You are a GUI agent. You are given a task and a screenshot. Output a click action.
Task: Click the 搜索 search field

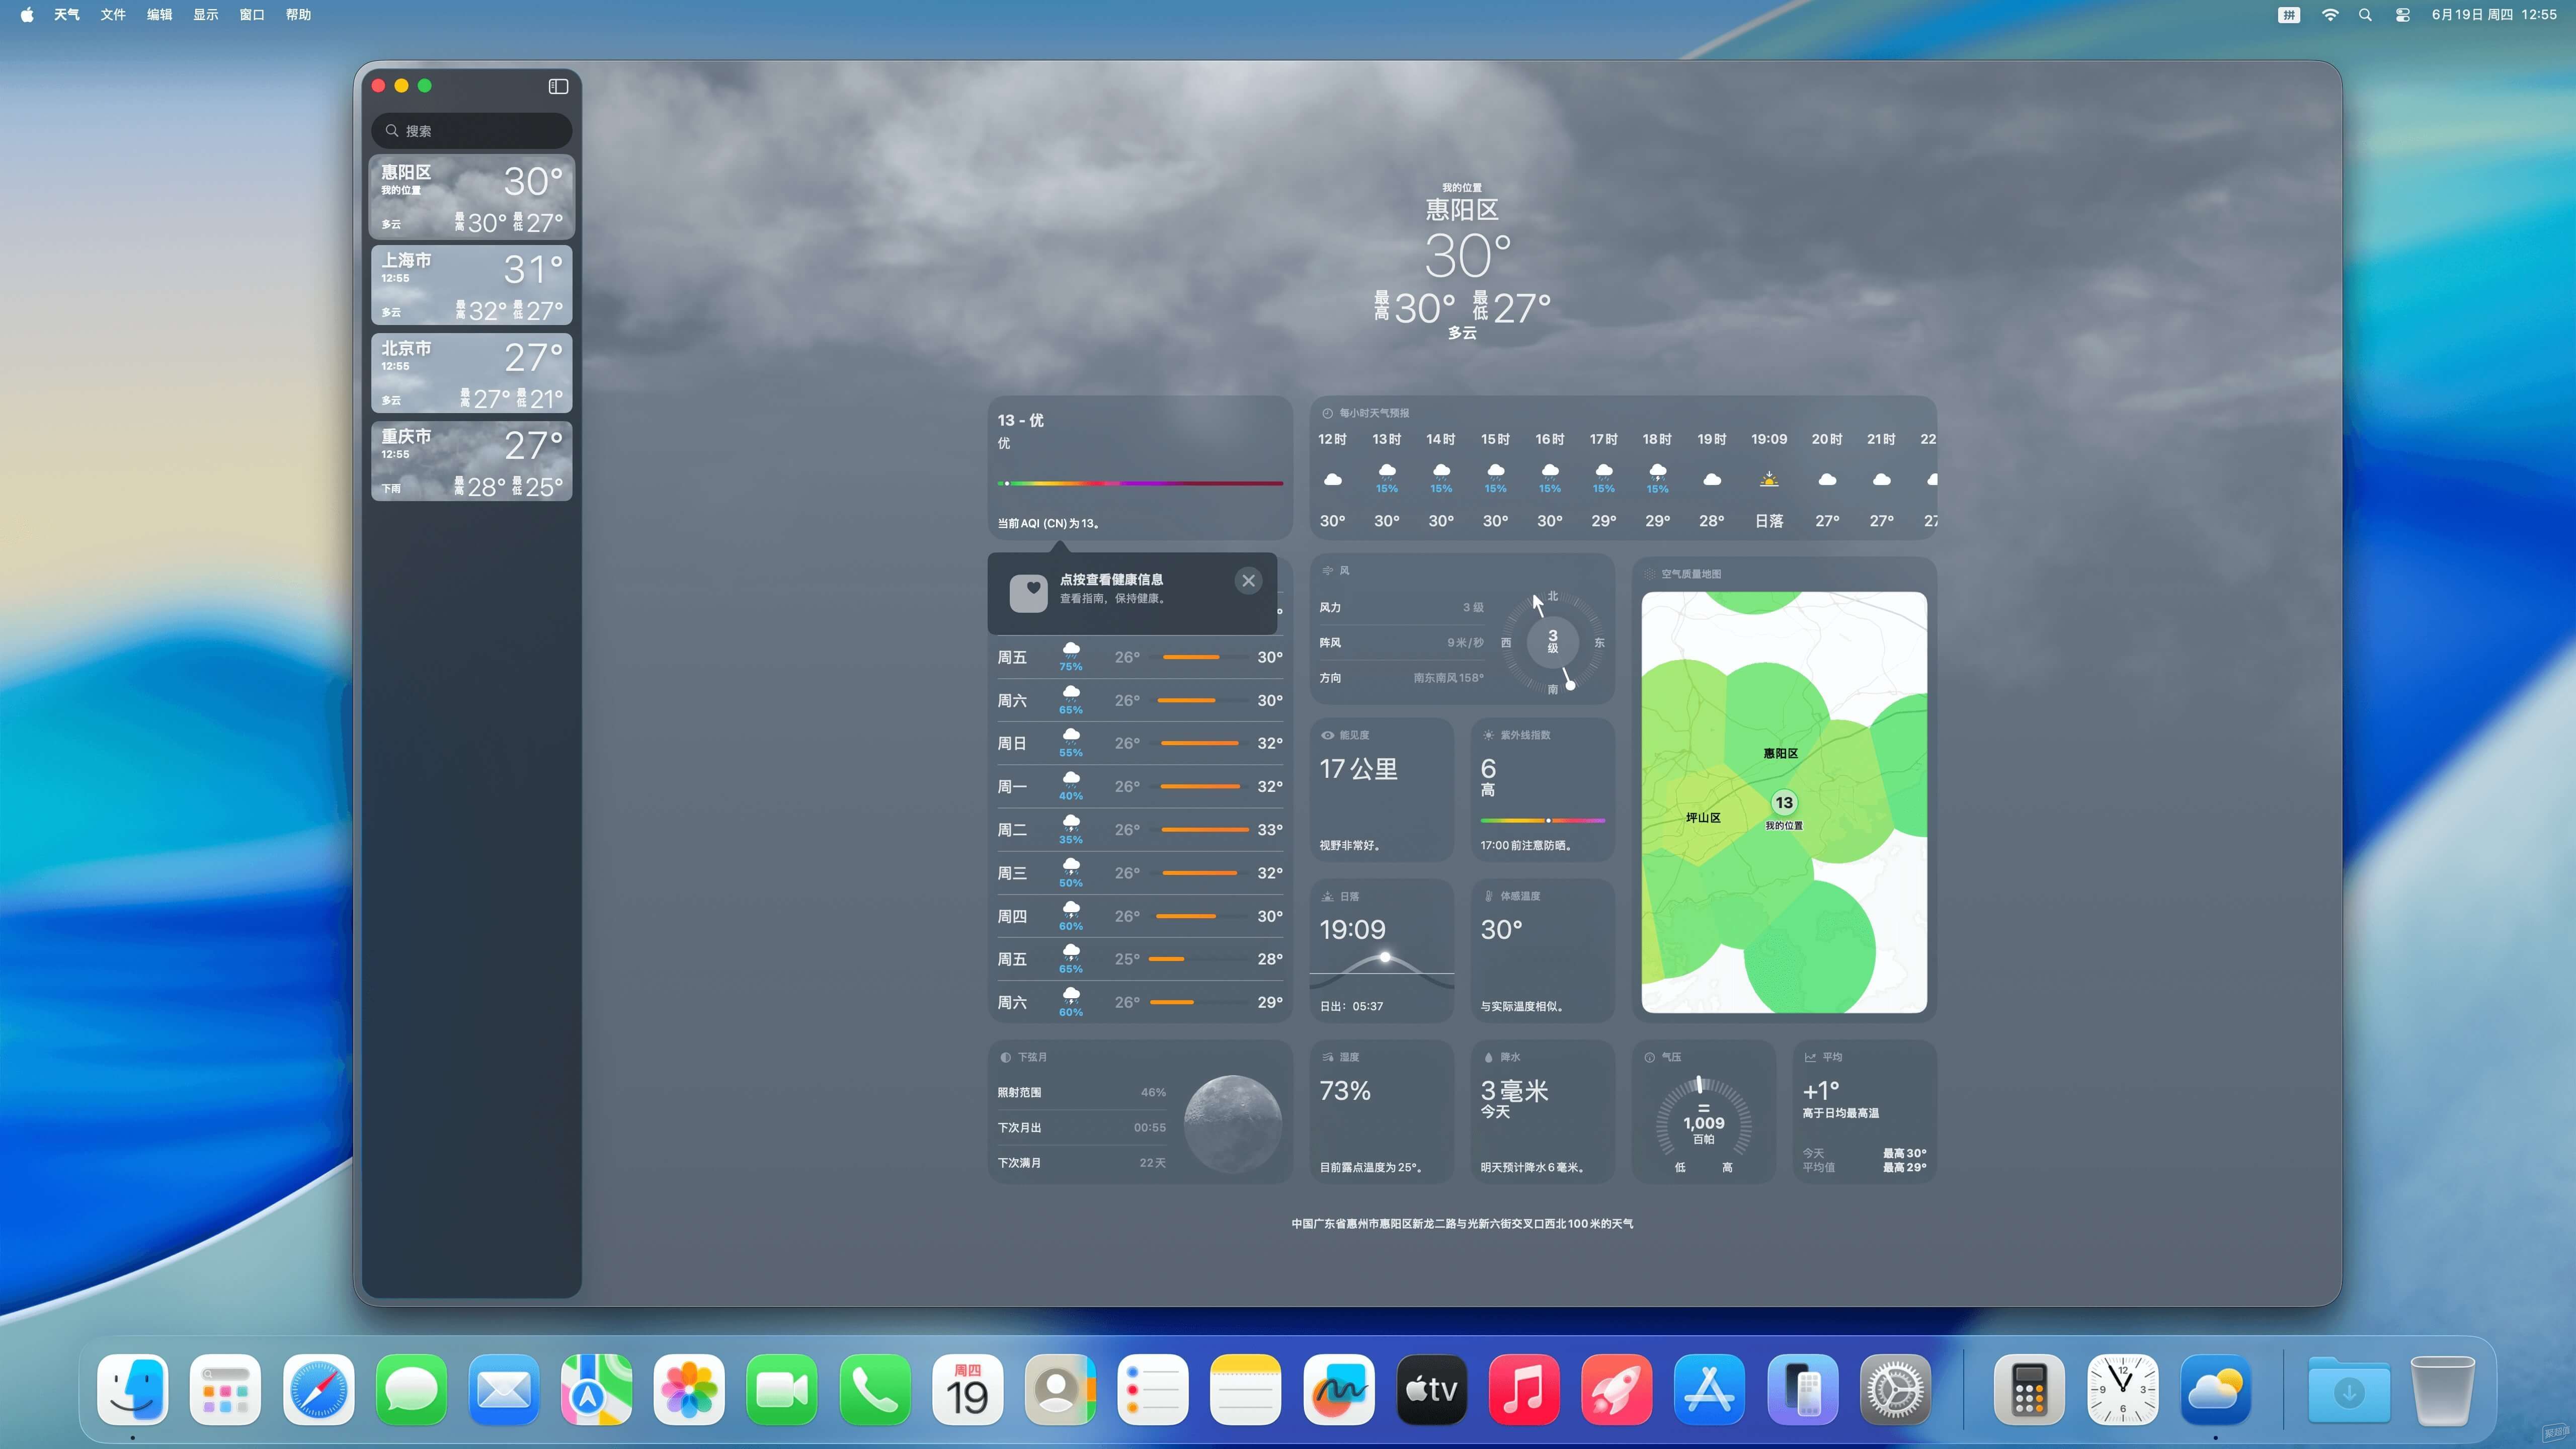[x=471, y=131]
